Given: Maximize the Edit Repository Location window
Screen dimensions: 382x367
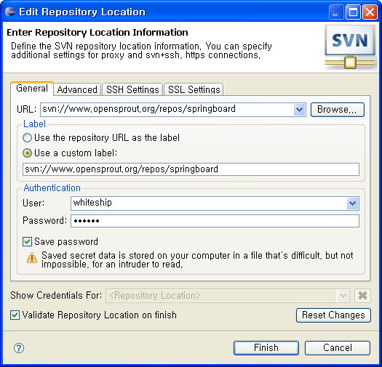Looking at the screenshot, I should (353, 12).
